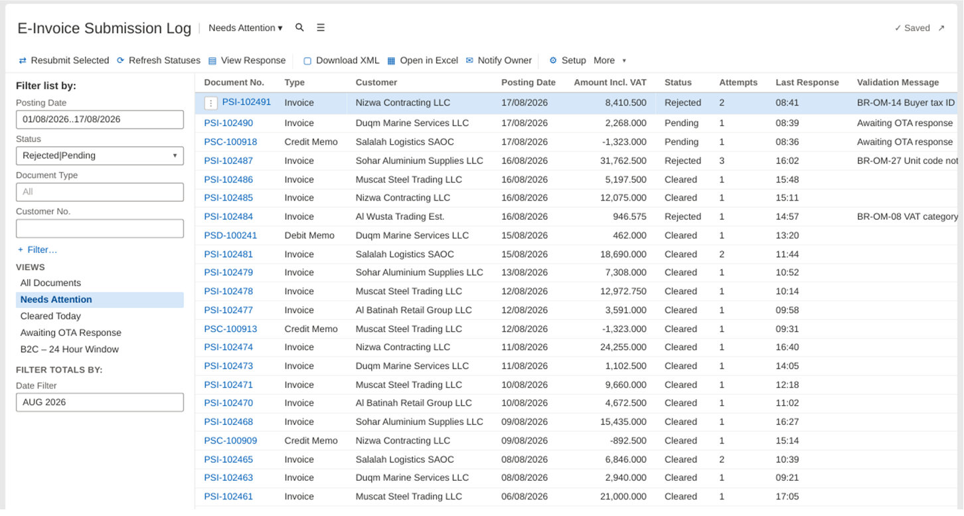Image resolution: width=964 pixels, height=516 pixels.
Task: Sort by Posting Date column header
Action: click(x=528, y=82)
